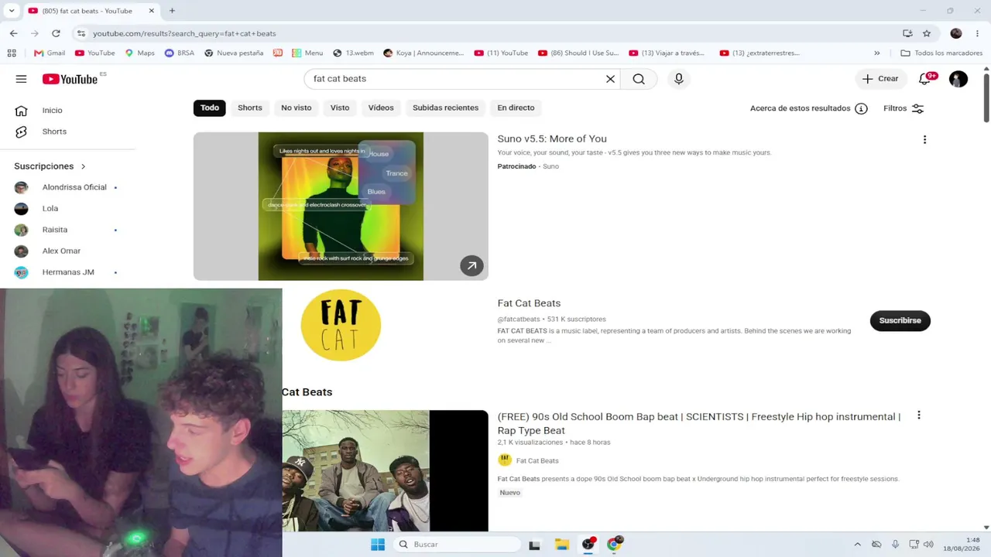
Task: Open Hermanas JM subscription
Action: click(67, 272)
